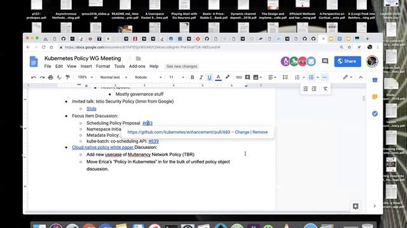Open the Format menu
407x228 pixels.
(x=103, y=66)
